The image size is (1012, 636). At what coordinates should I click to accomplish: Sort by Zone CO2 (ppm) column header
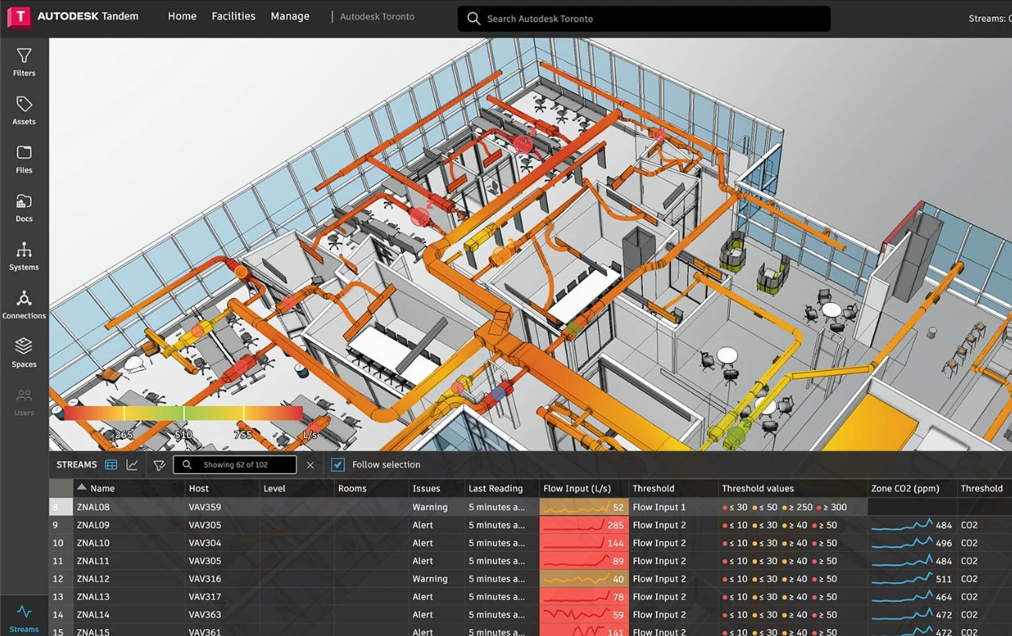click(905, 489)
